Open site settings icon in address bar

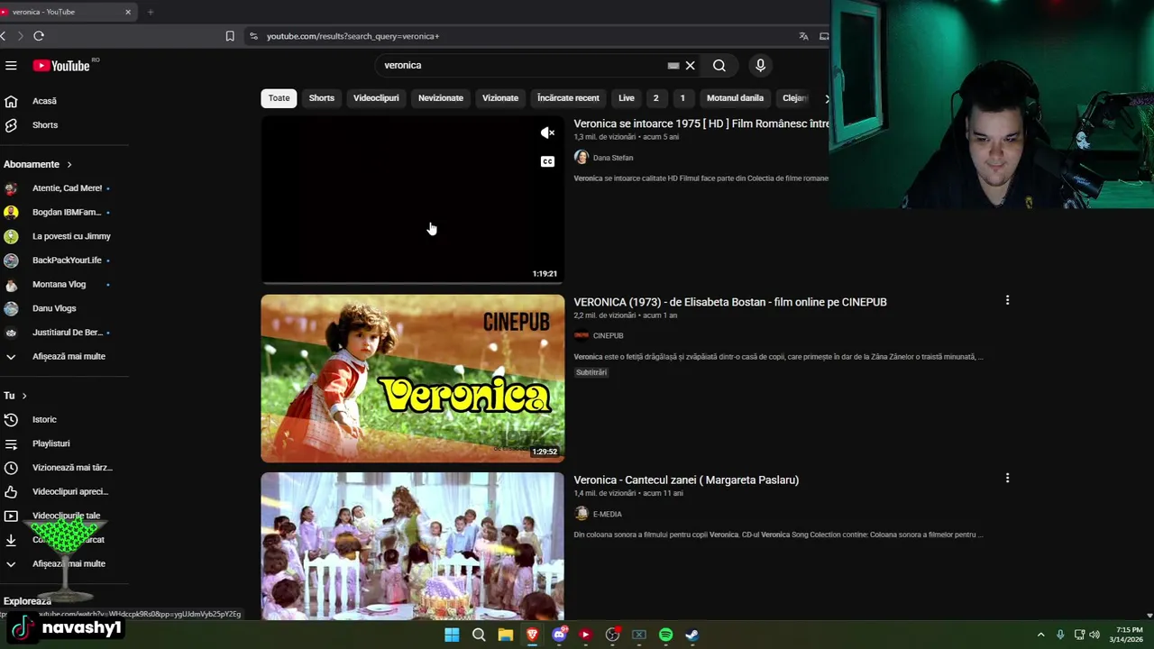point(253,36)
